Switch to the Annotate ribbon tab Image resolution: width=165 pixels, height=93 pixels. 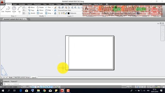[22, 4]
